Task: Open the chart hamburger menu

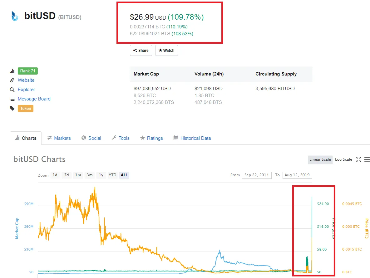Action: 367,160
